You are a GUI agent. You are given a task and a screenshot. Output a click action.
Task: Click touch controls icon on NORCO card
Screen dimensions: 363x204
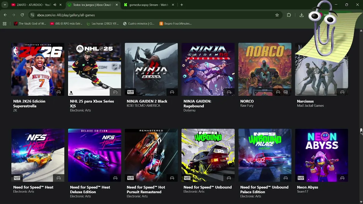click(286, 92)
